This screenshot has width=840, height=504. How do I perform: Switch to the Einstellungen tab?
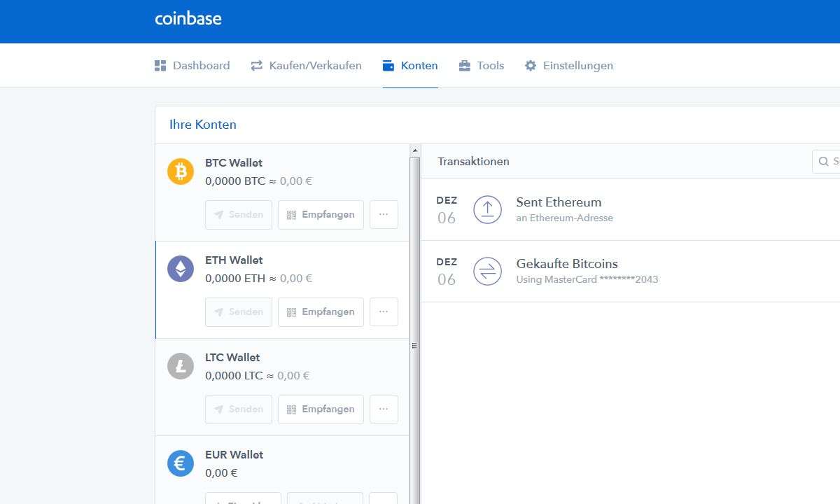[569, 66]
